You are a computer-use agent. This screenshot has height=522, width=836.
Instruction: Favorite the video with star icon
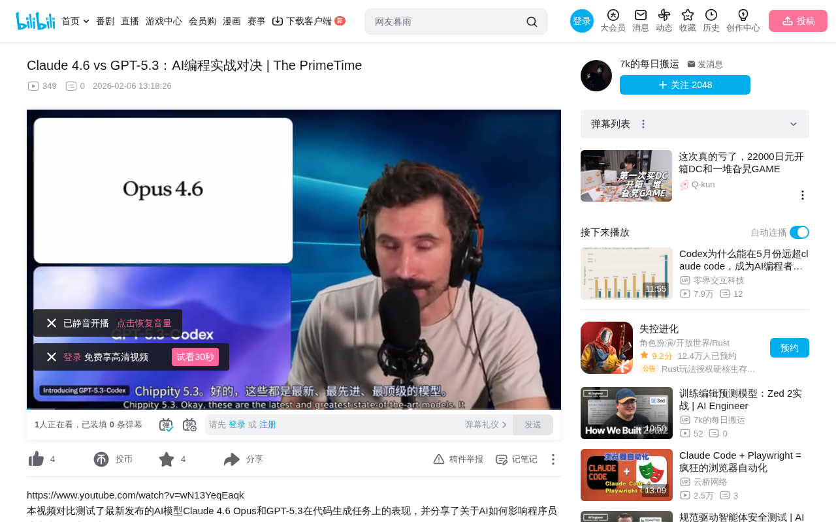[x=167, y=459]
